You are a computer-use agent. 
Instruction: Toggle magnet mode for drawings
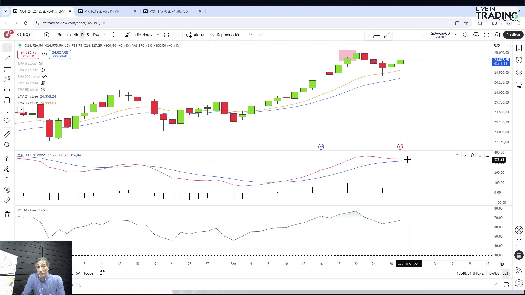tap(7, 159)
